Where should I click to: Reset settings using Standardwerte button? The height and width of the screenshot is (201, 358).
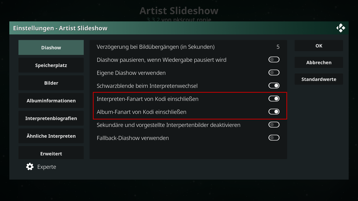click(x=319, y=79)
